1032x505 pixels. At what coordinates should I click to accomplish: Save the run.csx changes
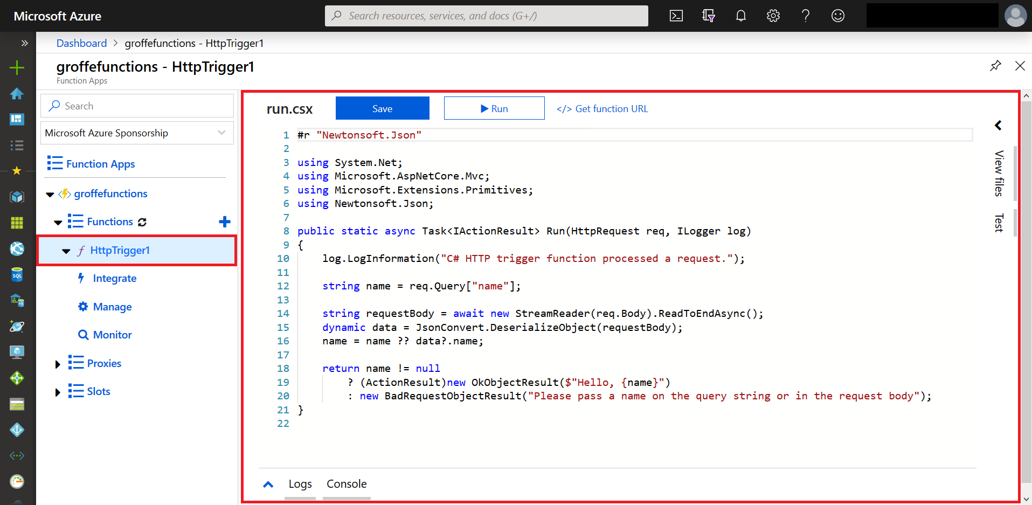(382, 108)
